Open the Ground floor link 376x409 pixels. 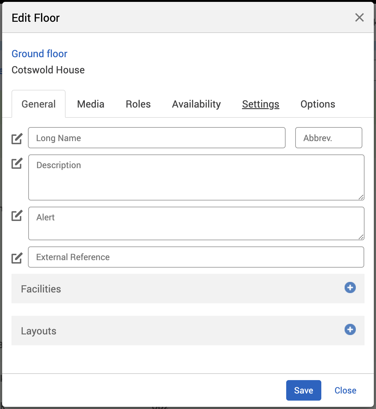pyautogui.click(x=39, y=54)
